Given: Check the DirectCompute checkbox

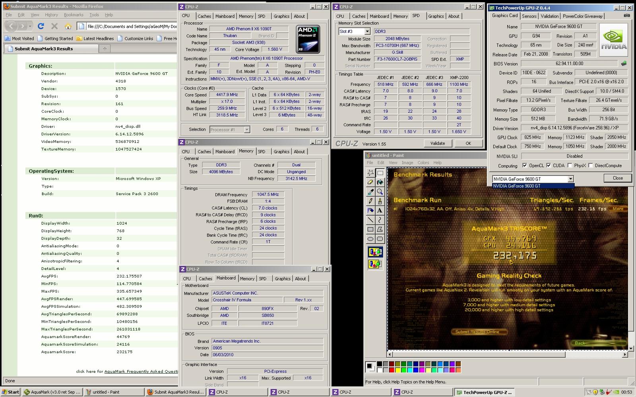Looking at the screenshot, I should pos(591,166).
